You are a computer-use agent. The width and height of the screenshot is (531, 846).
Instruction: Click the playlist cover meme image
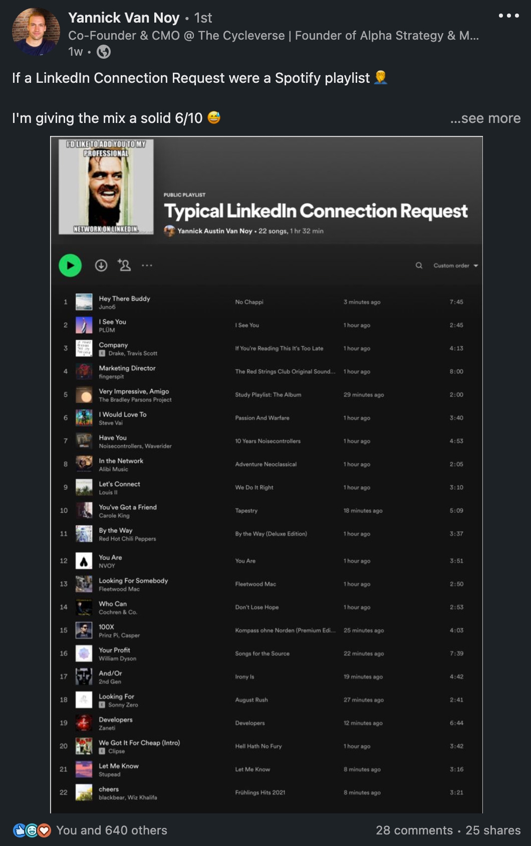coord(106,187)
